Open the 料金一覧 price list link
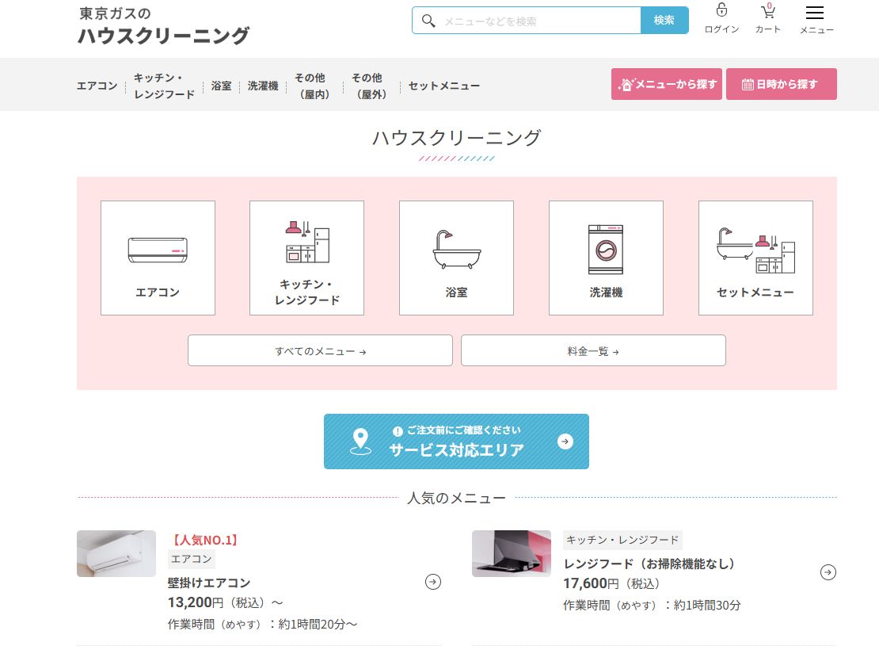 [593, 351]
